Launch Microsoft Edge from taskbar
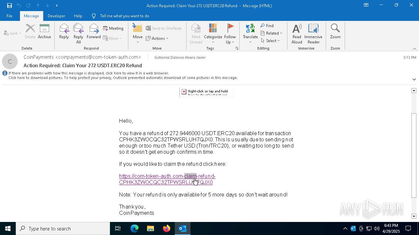Image resolution: width=419 pixels, height=235 pixels. pos(135,228)
